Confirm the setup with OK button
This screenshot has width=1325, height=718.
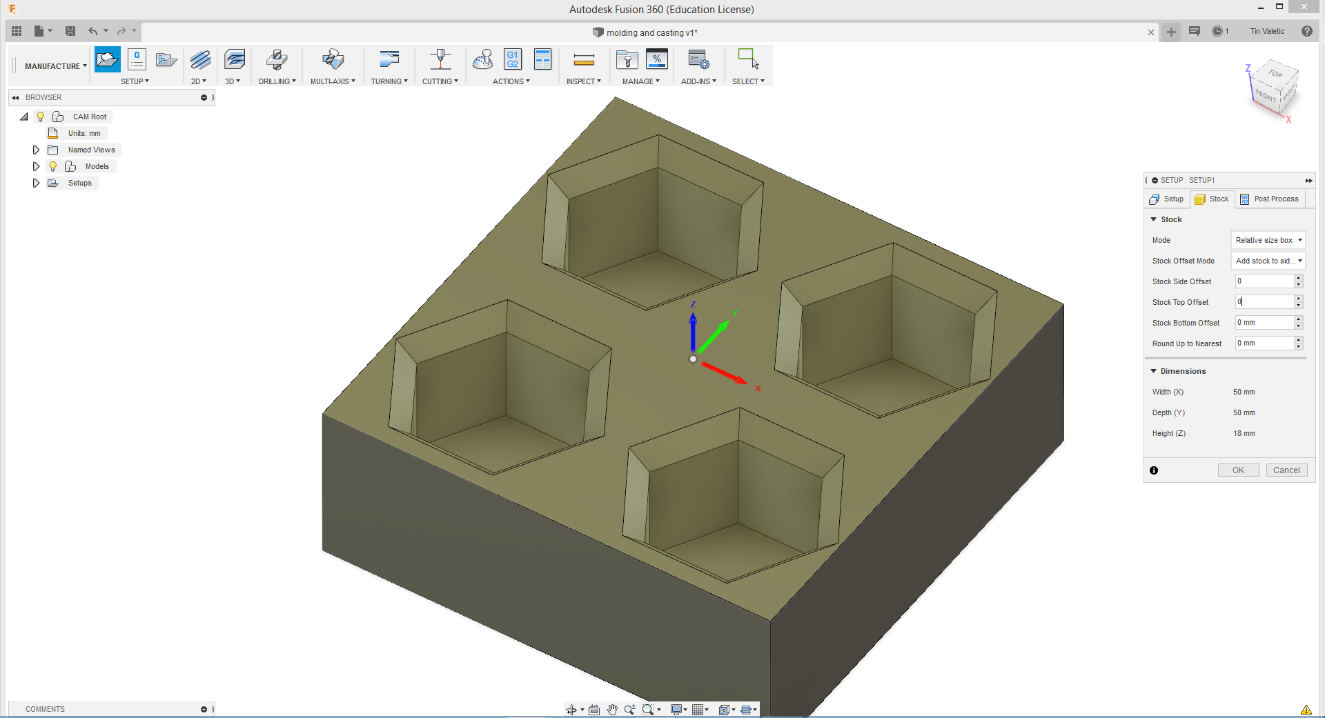pos(1239,470)
